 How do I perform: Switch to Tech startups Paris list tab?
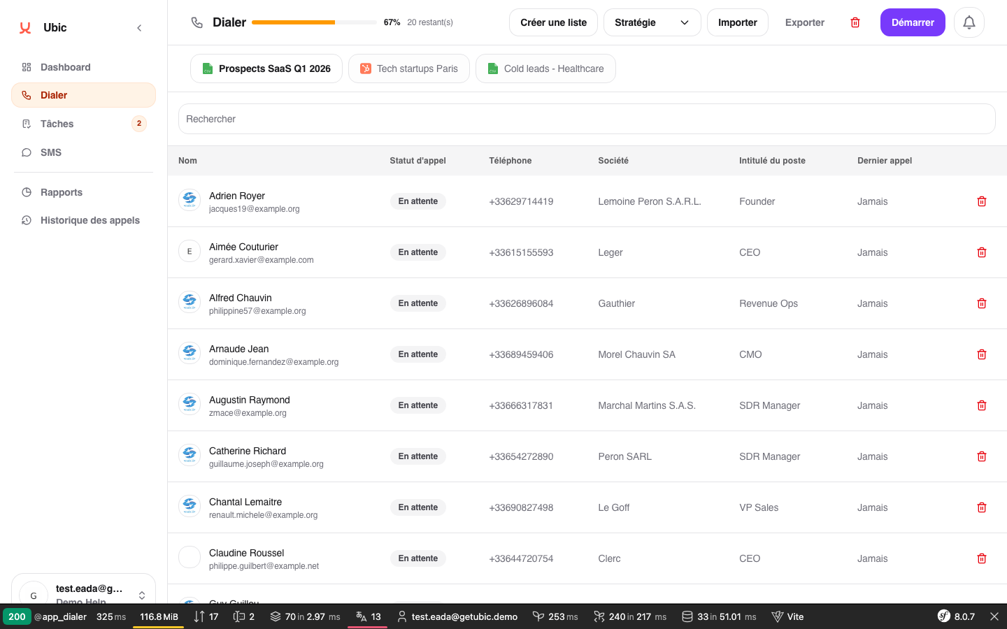409,68
